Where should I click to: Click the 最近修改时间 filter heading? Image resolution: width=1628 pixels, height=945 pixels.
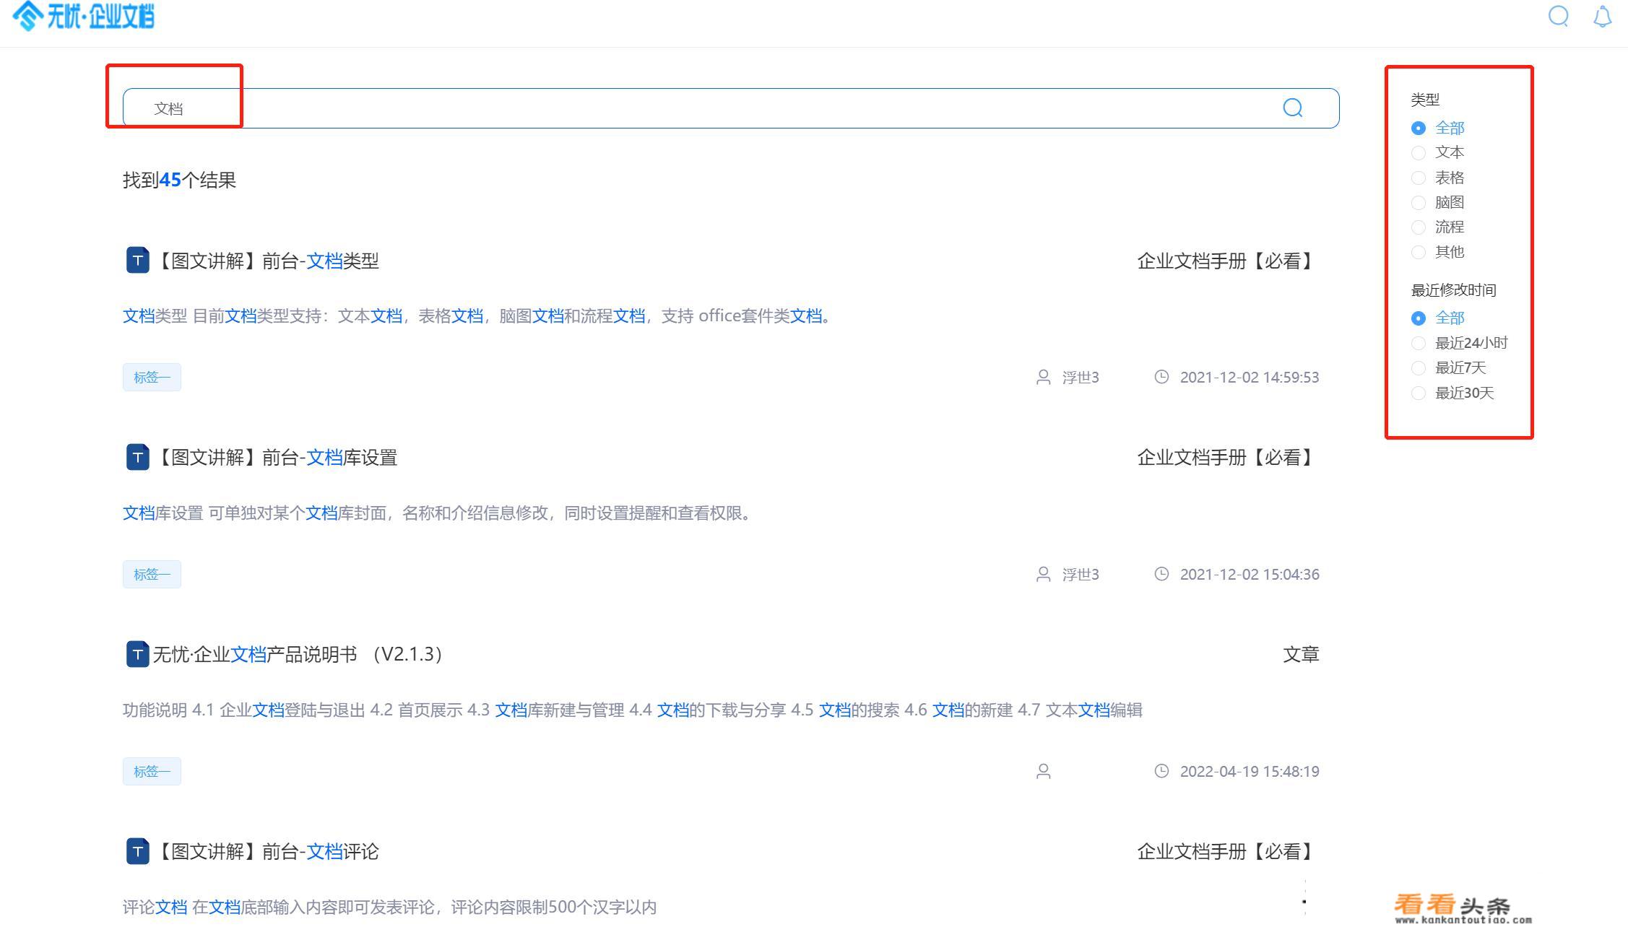coord(1453,290)
